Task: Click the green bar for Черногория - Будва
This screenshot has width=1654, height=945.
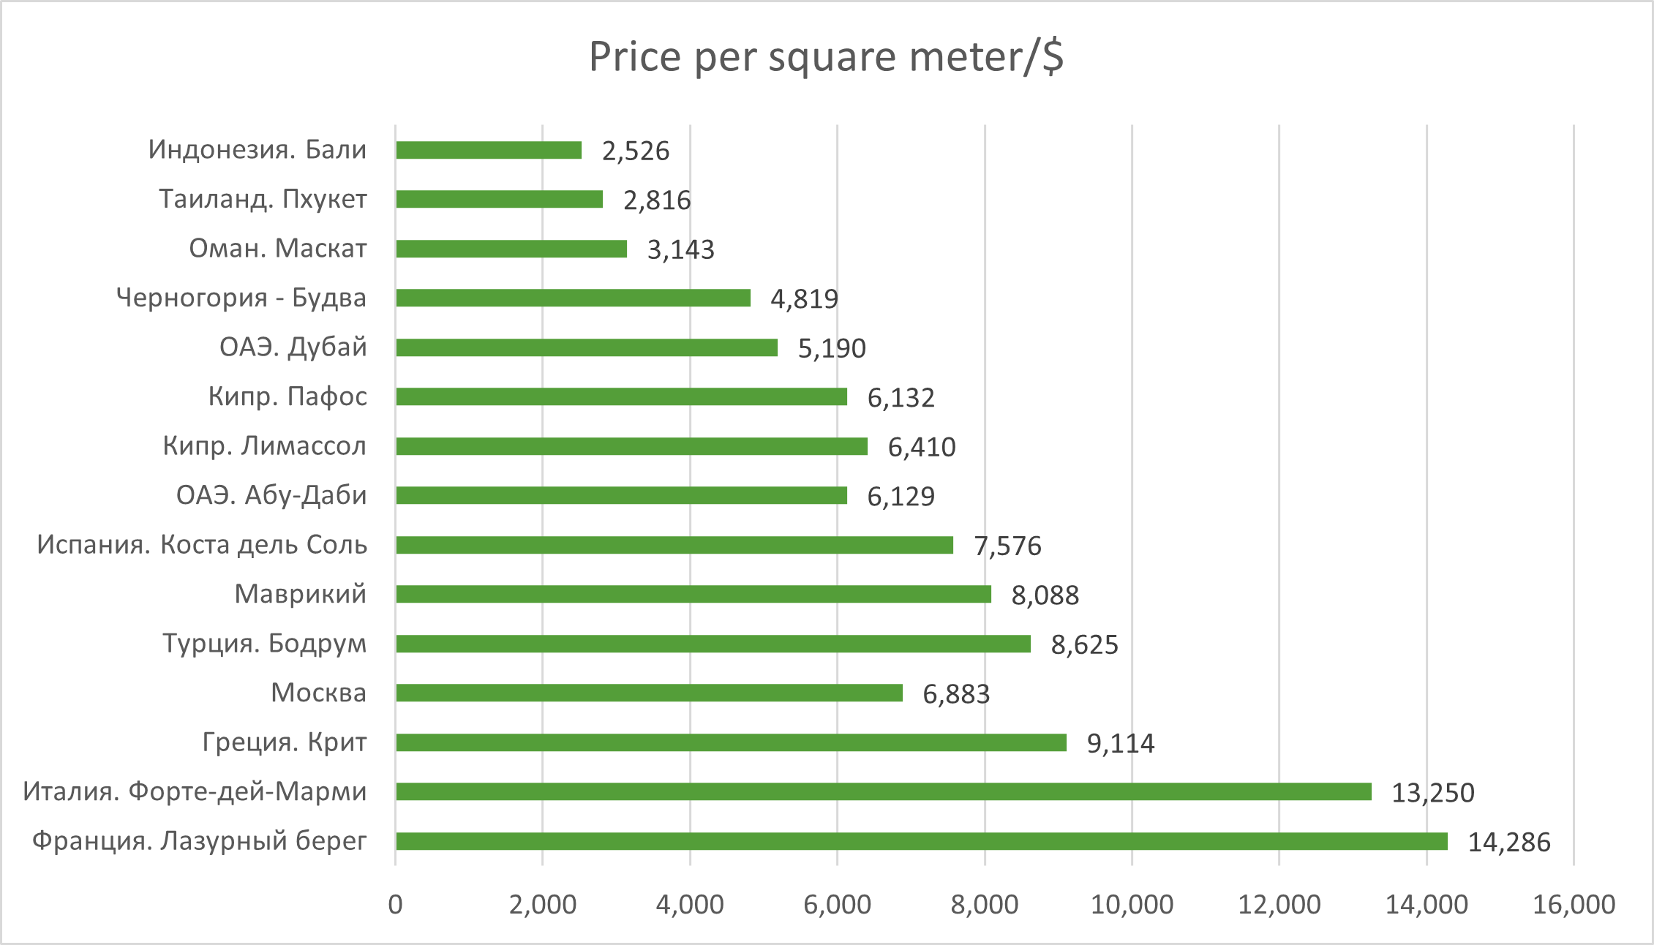Action: click(x=573, y=298)
